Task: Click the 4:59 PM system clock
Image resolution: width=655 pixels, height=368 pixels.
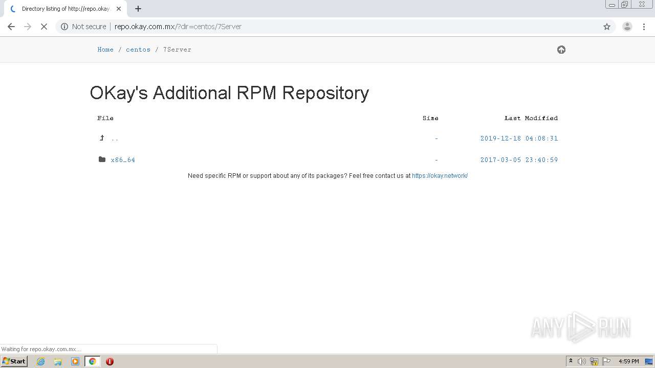Action: [x=628, y=361]
